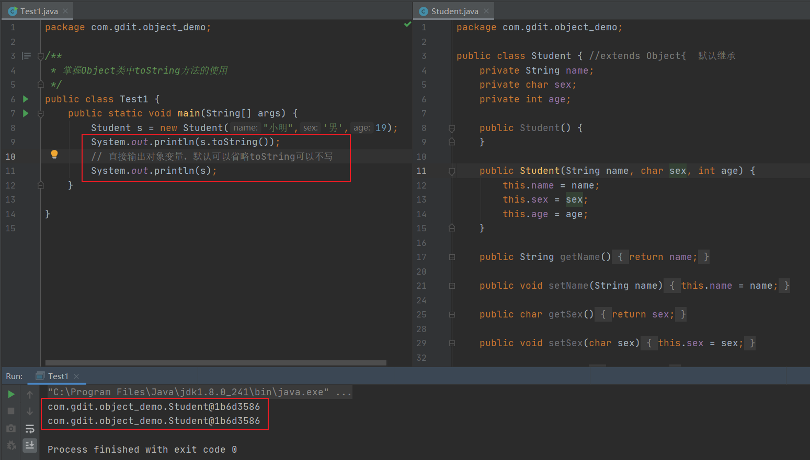Click the rendered doc comment gutter icon

tap(26, 56)
